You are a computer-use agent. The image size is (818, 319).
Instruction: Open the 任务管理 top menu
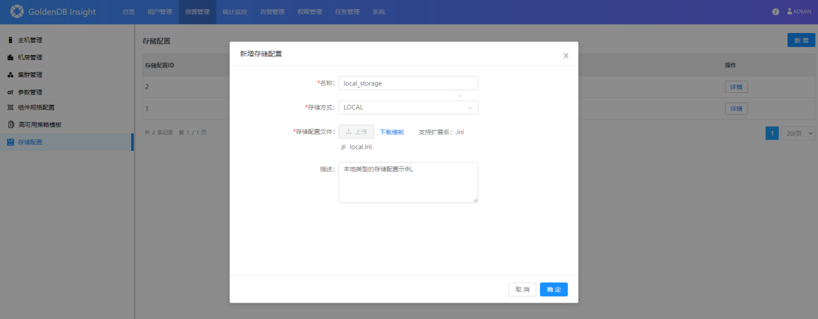pos(347,12)
